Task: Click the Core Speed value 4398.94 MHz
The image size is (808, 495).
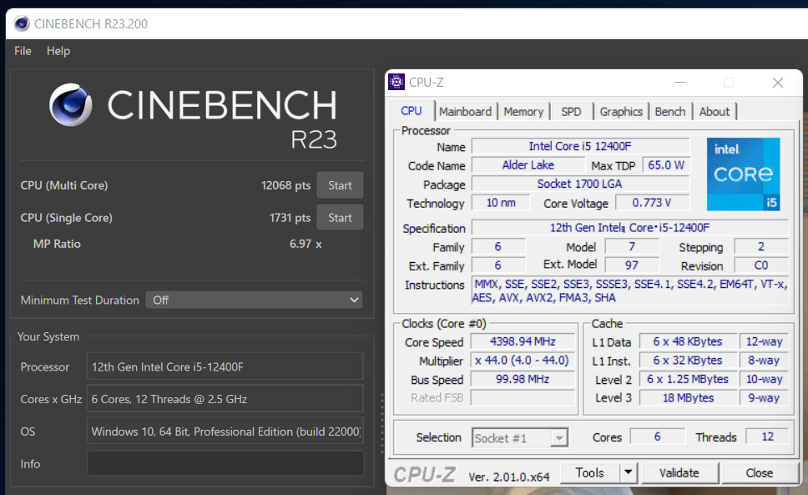Action: 523,341
